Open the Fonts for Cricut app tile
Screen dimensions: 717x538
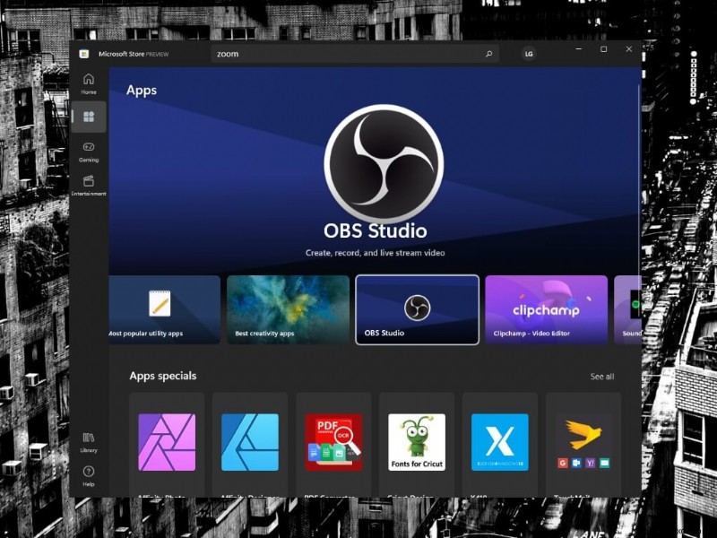tap(417, 444)
